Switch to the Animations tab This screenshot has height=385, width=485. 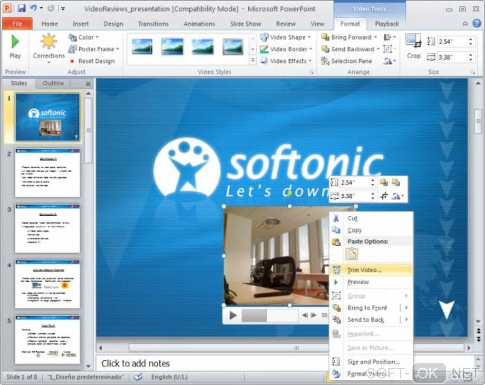[x=199, y=24]
